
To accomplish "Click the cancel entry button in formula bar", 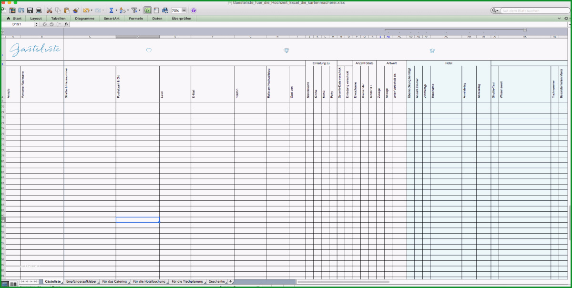I will [x=44, y=24].
